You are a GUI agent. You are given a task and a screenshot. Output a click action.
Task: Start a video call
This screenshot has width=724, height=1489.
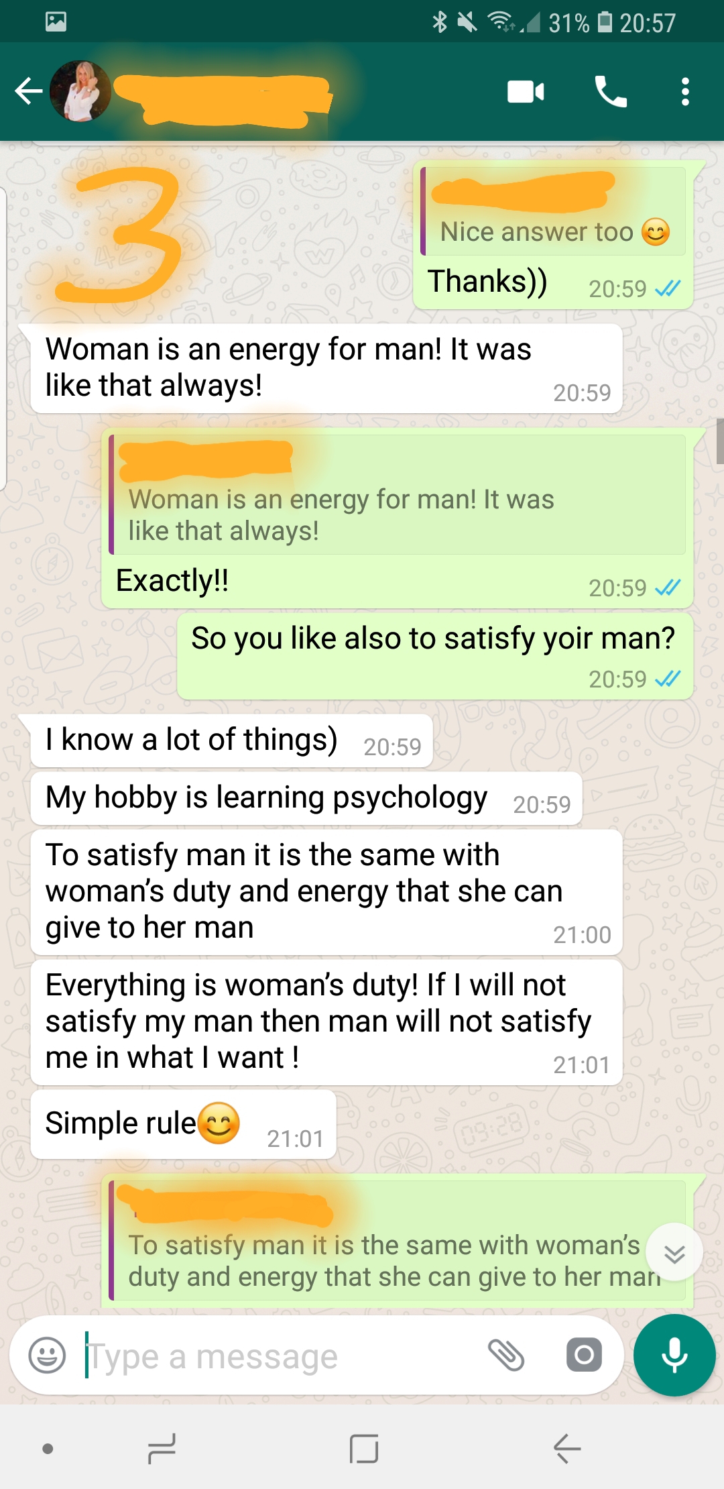point(526,91)
